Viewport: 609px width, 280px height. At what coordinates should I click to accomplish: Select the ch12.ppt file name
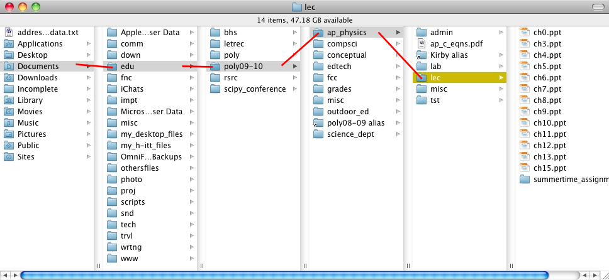tap(550, 146)
